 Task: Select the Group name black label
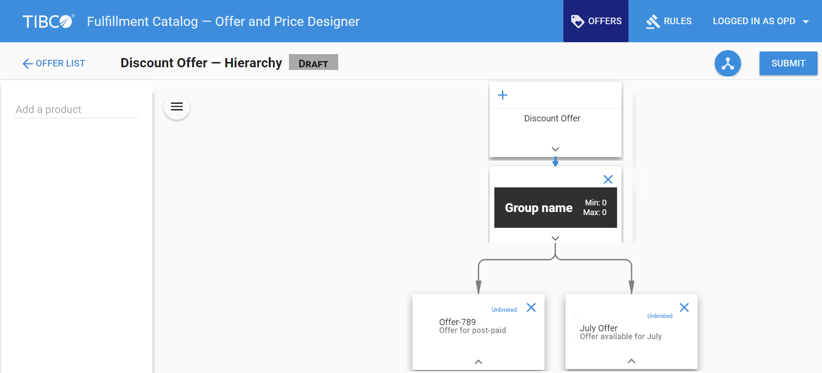click(x=538, y=208)
